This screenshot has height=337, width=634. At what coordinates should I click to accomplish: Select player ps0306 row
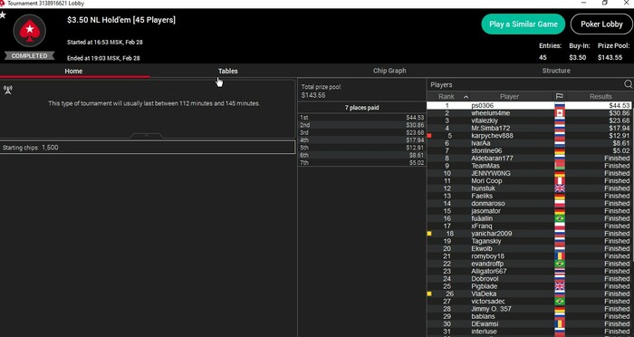click(x=529, y=106)
